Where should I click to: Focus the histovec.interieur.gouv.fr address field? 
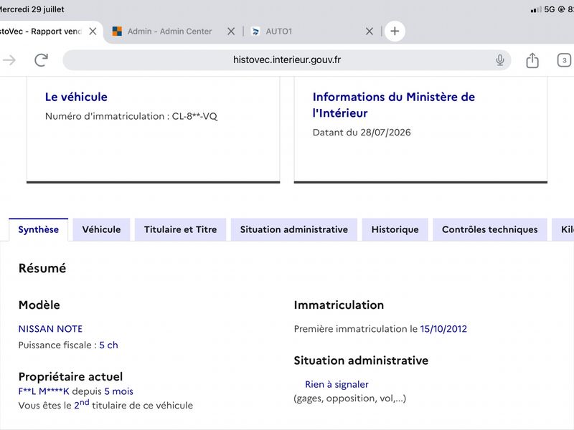click(286, 60)
